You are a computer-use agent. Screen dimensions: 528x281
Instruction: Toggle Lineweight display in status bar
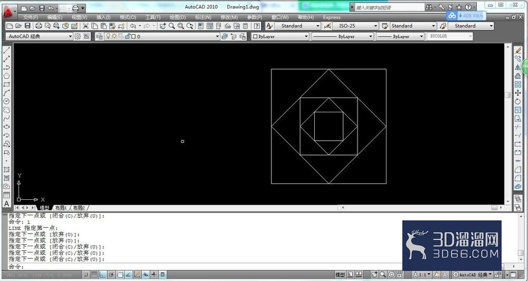pos(154,275)
